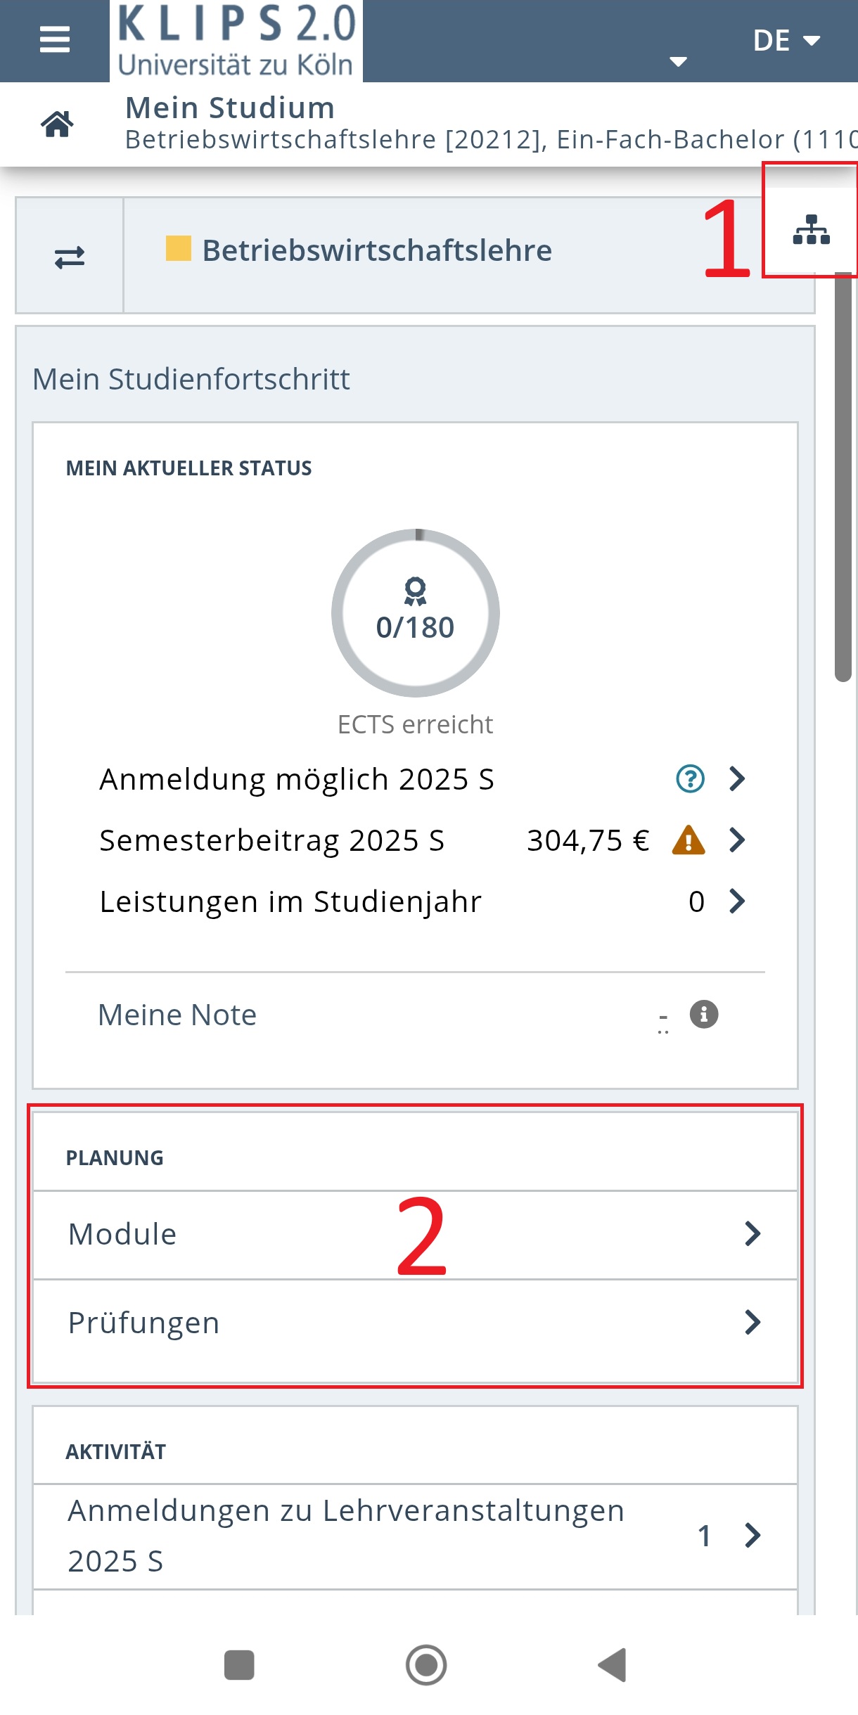Click the vertical scrollbar on the right

843,477
